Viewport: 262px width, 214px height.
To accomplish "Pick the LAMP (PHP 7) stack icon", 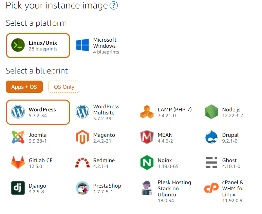I will pos(147,112).
